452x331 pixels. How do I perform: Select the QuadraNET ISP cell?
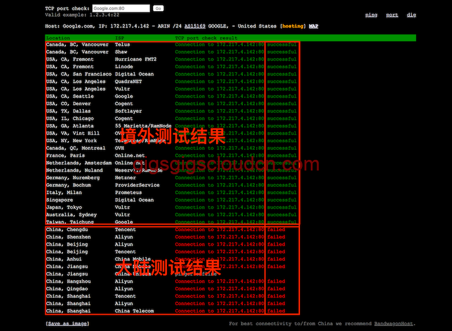129,81
